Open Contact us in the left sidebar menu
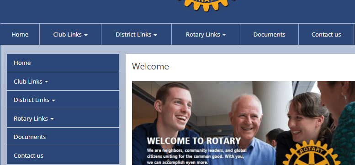The width and height of the screenshot is (355, 165). (x=63, y=155)
